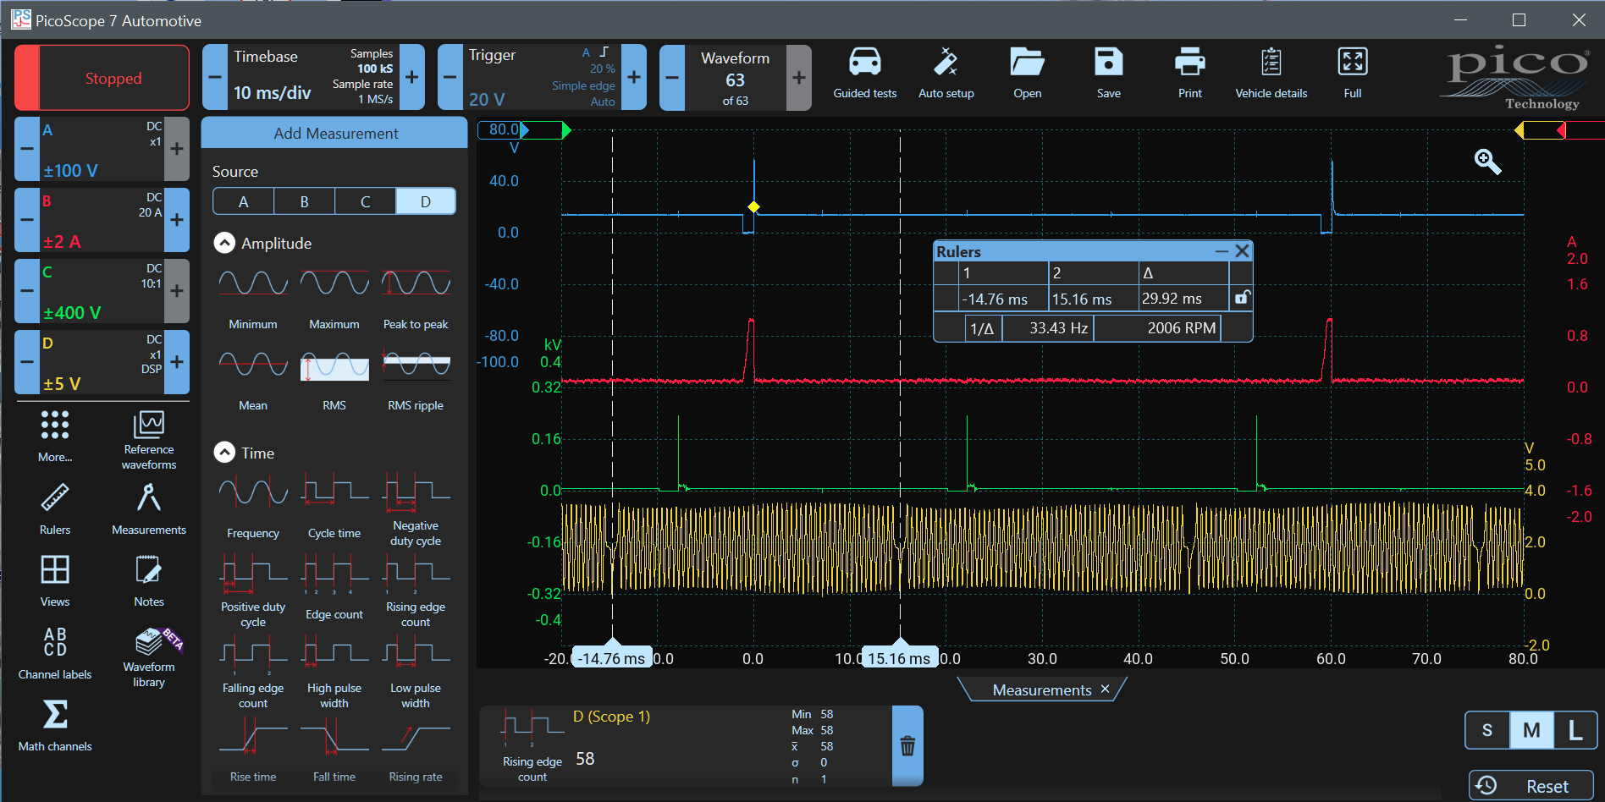The image size is (1605, 802).
Task: Collapse the Time section
Action: click(224, 453)
